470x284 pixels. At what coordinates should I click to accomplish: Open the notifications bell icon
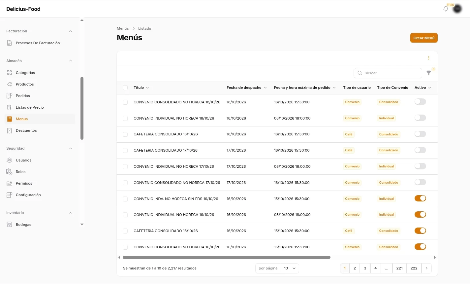[446, 9]
